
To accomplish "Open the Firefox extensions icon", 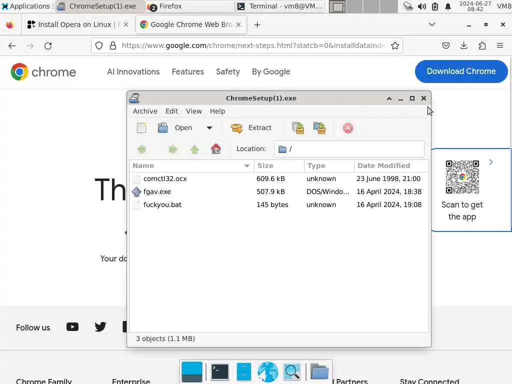I will (482, 45).
